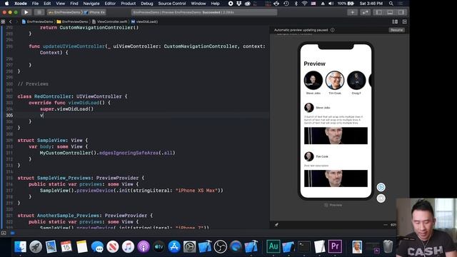Open the Navigate menu
Viewport: 457px width, 257px height.
pos(91,4)
